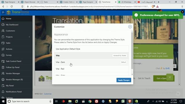This screenshot has width=185, height=104.
Task: Click the taskbar microphone search icon
Action: 50,101
